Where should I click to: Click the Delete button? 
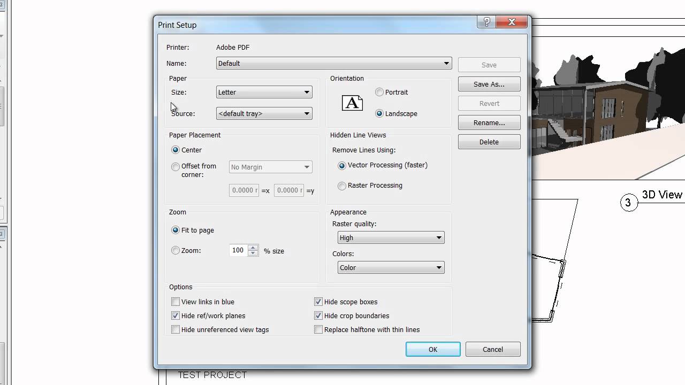489,142
